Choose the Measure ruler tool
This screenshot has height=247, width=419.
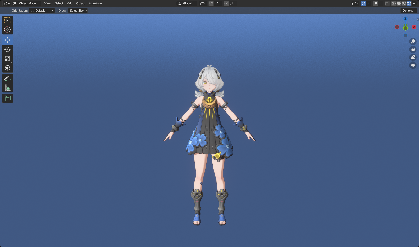pos(7,88)
